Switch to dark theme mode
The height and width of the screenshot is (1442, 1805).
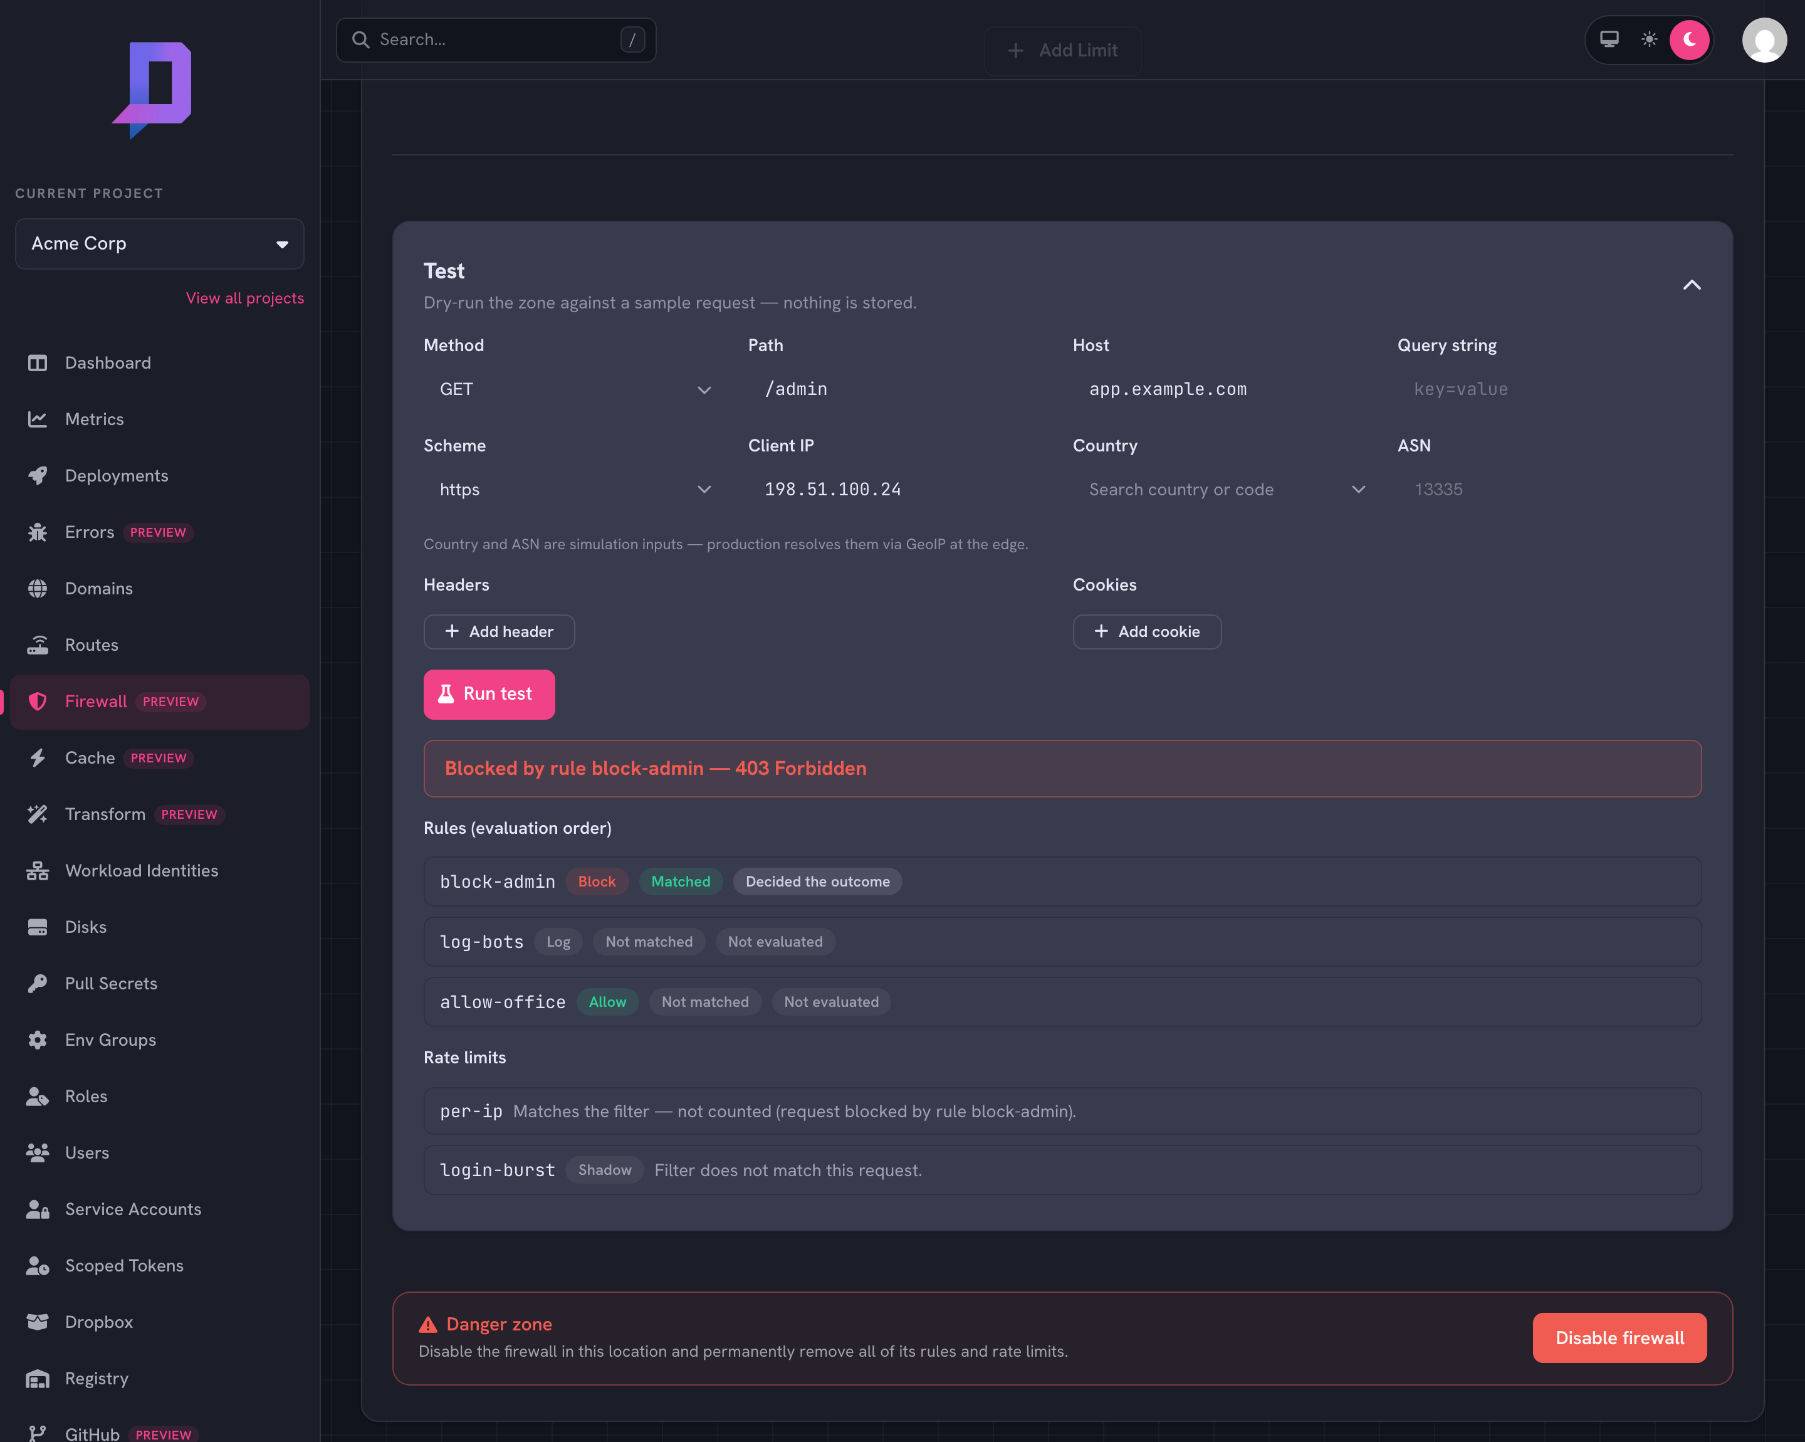click(1690, 39)
